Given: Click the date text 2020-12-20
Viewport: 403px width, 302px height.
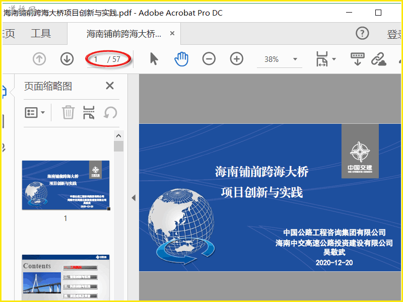Looking at the screenshot, I should [334, 262].
